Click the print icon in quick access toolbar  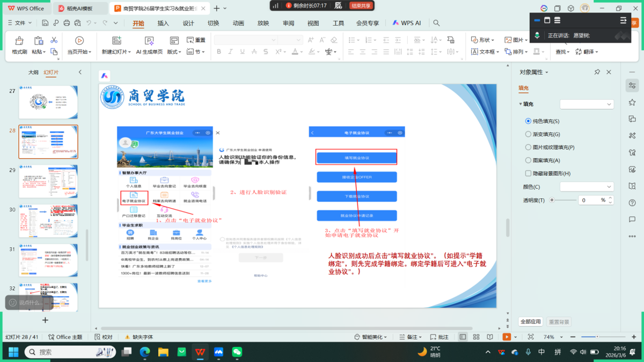click(67, 23)
